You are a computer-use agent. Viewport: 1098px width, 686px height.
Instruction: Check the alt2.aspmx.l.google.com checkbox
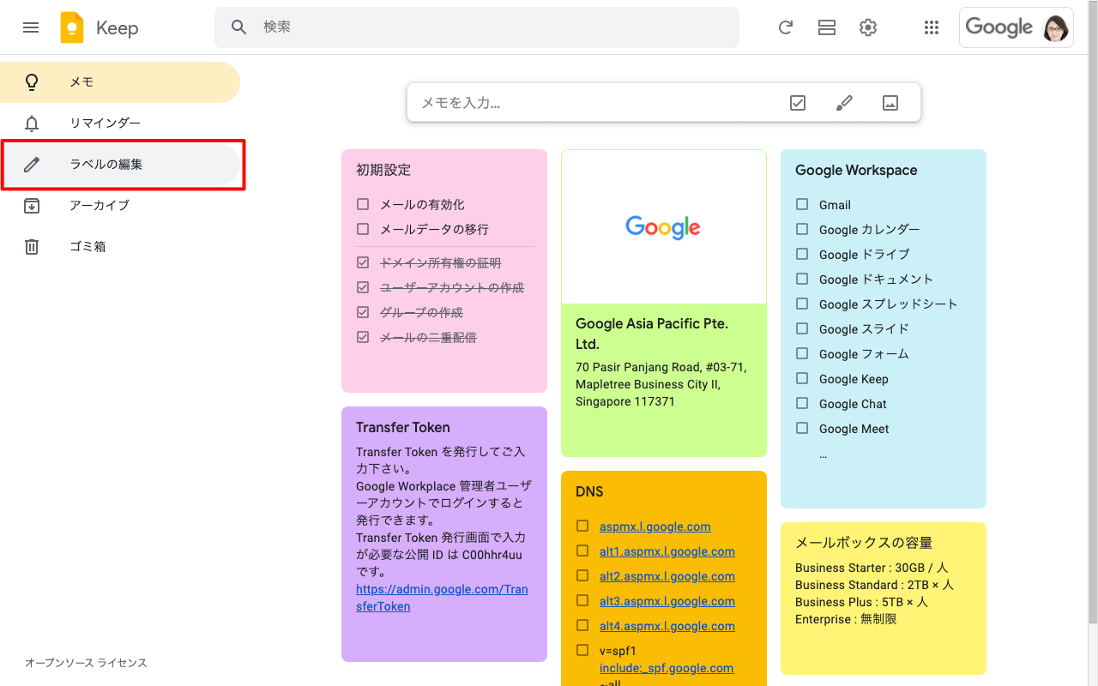(x=582, y=575)
